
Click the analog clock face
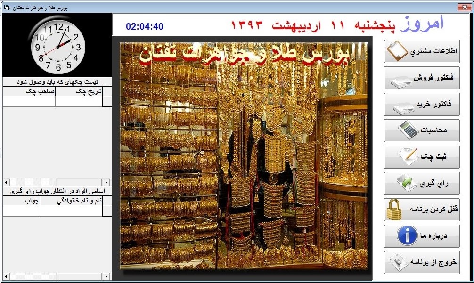coord(58,47)
